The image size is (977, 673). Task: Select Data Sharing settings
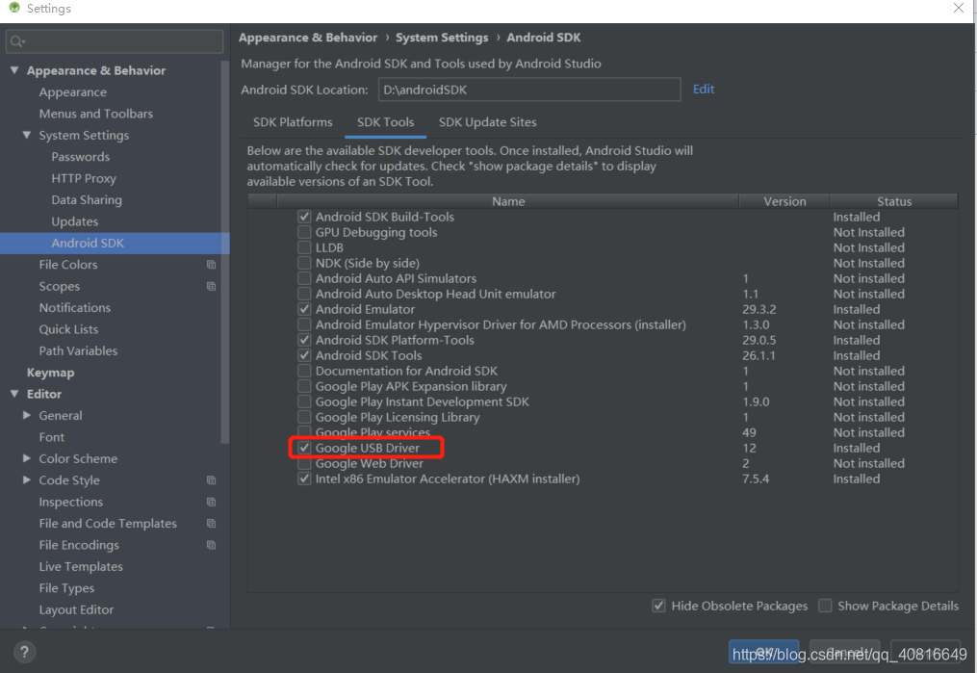[87, 200]
